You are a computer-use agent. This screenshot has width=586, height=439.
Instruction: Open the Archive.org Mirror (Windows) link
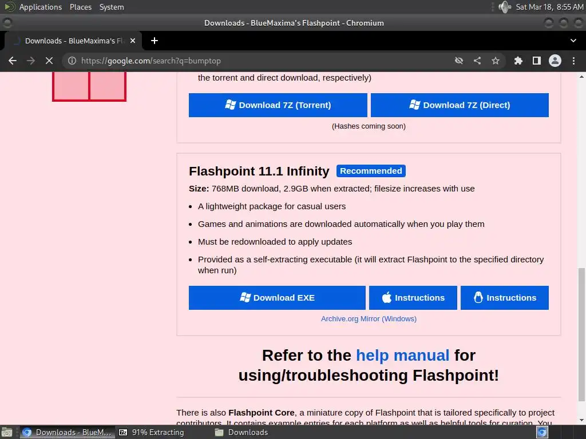coord(369,319)
